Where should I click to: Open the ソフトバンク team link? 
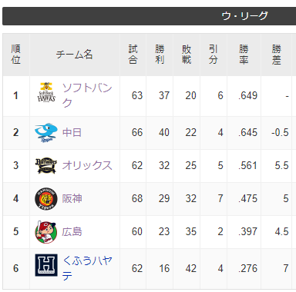point(87,95)
